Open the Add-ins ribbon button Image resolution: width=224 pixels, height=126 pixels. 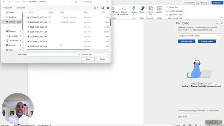159,9
